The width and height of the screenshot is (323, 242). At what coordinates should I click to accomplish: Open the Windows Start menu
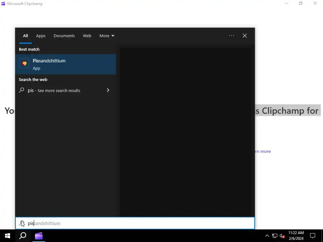pyautogui.click(x=8, y=236)
